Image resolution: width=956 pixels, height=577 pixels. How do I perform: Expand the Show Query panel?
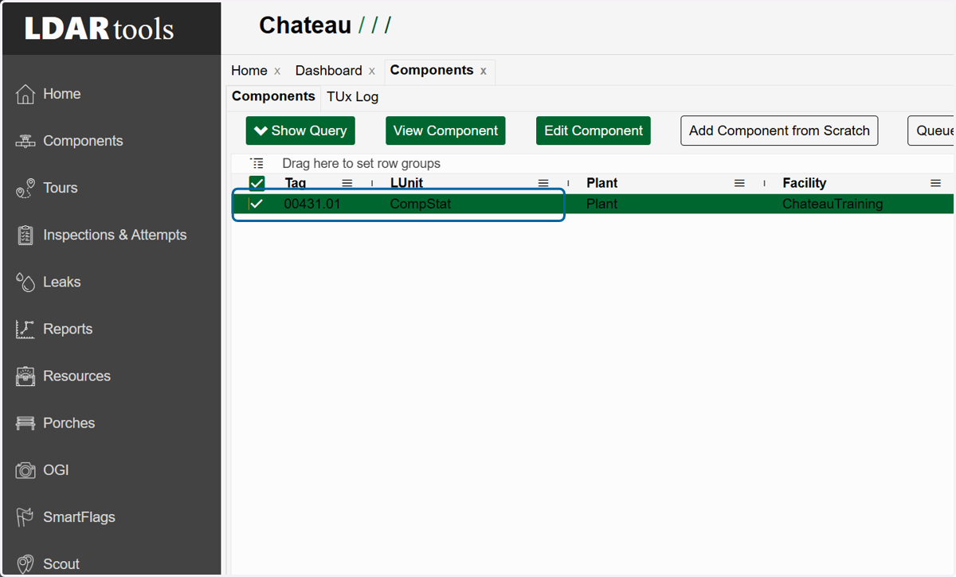(x=300, y=131)
